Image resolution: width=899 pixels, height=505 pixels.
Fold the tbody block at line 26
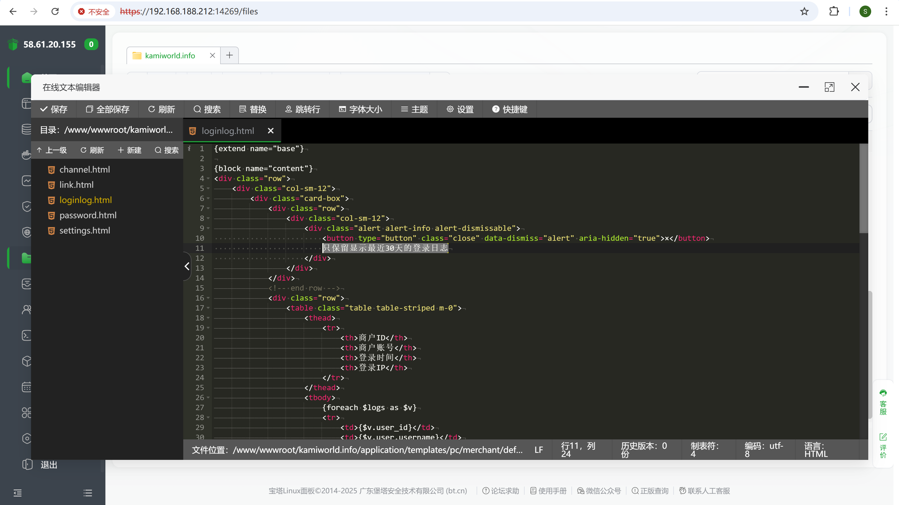[208, 397]
